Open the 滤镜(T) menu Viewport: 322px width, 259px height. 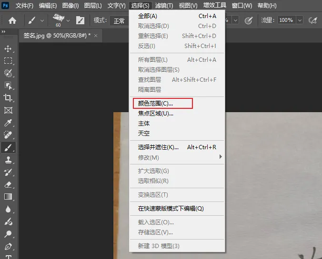[x=164, y=6]
